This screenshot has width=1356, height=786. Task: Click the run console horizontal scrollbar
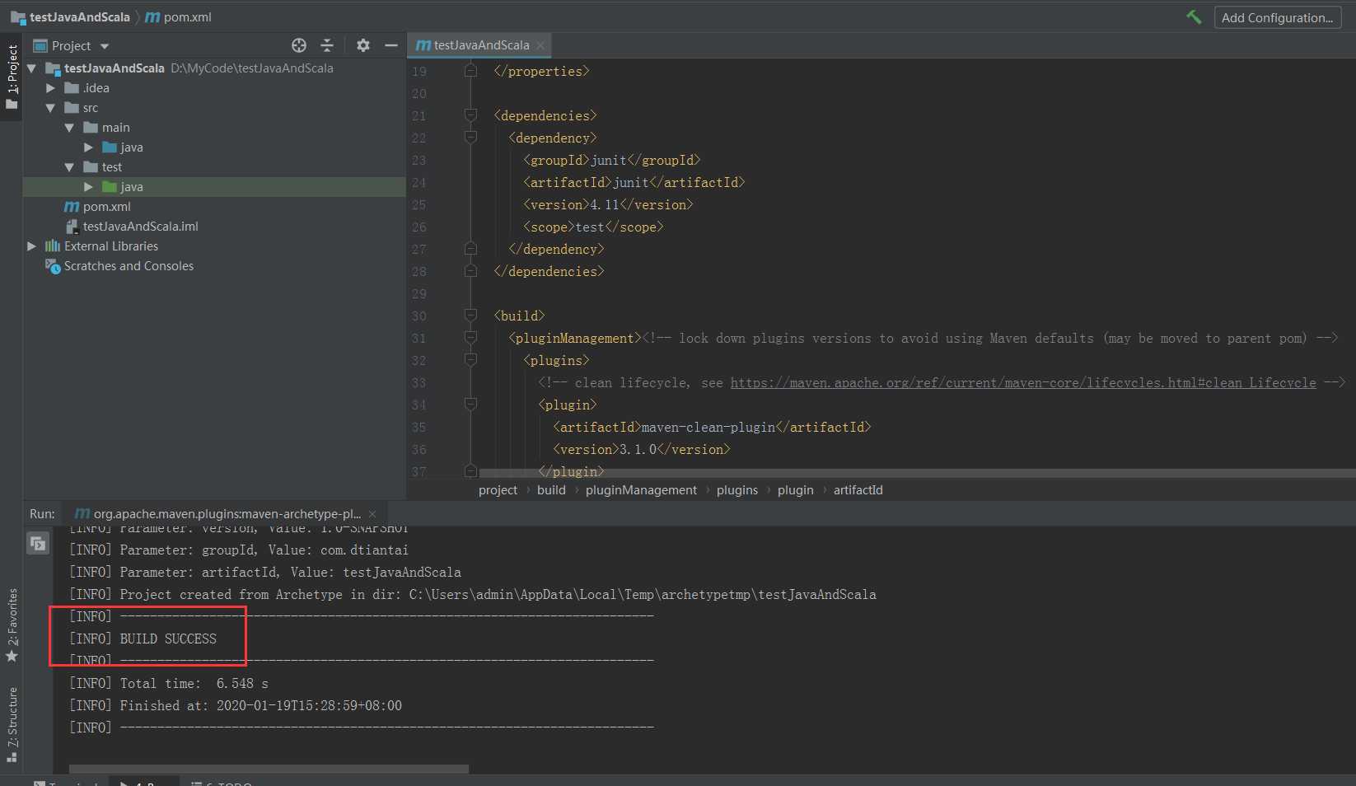pos(269,769)
